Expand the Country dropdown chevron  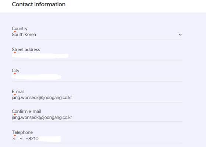click(180, 35)
